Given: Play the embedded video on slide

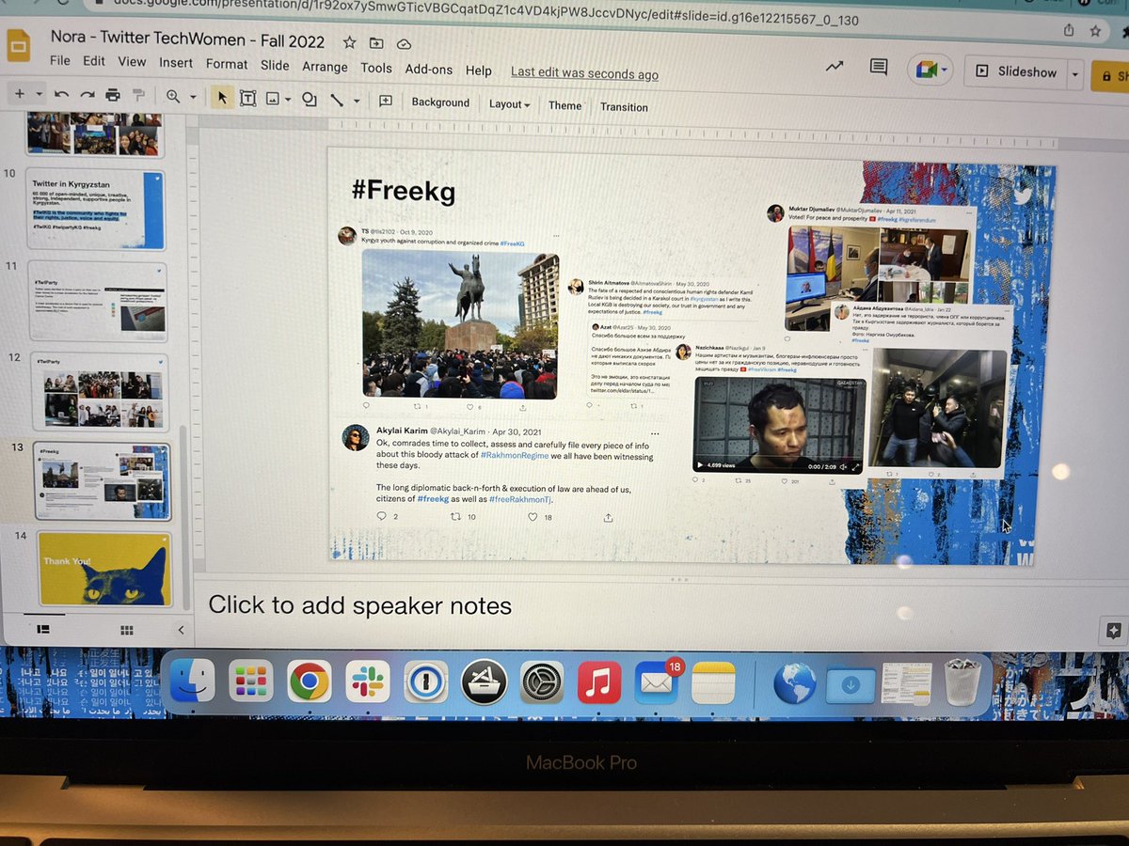Looking at the screenshot, I should pos(699,464).
